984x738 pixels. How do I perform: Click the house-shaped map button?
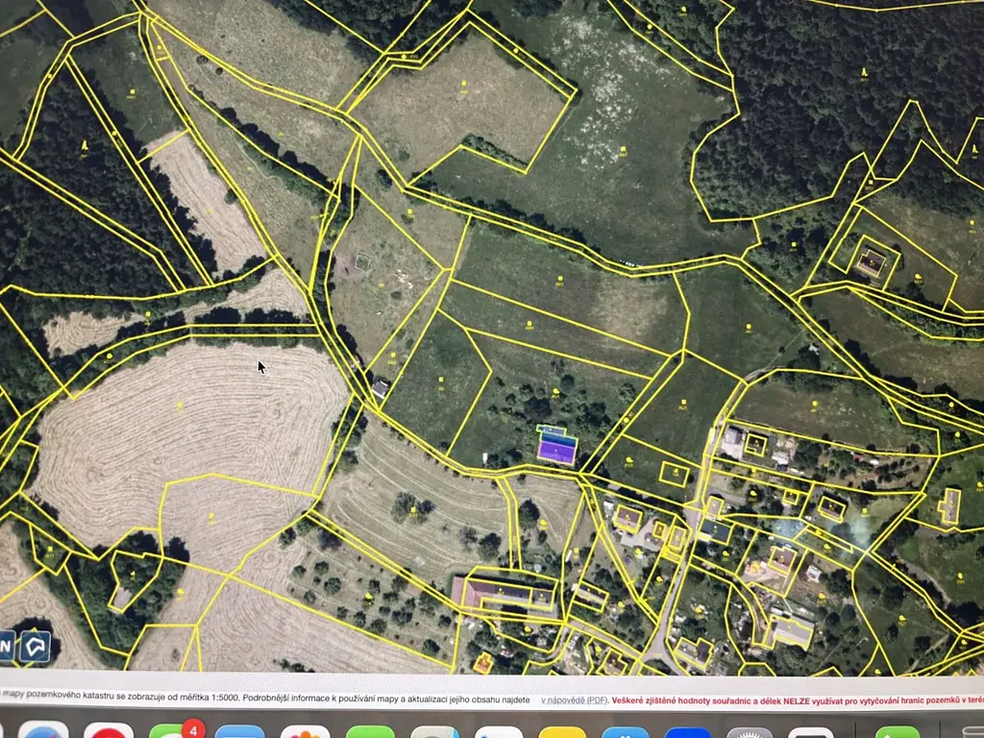[x=36, y=646]
